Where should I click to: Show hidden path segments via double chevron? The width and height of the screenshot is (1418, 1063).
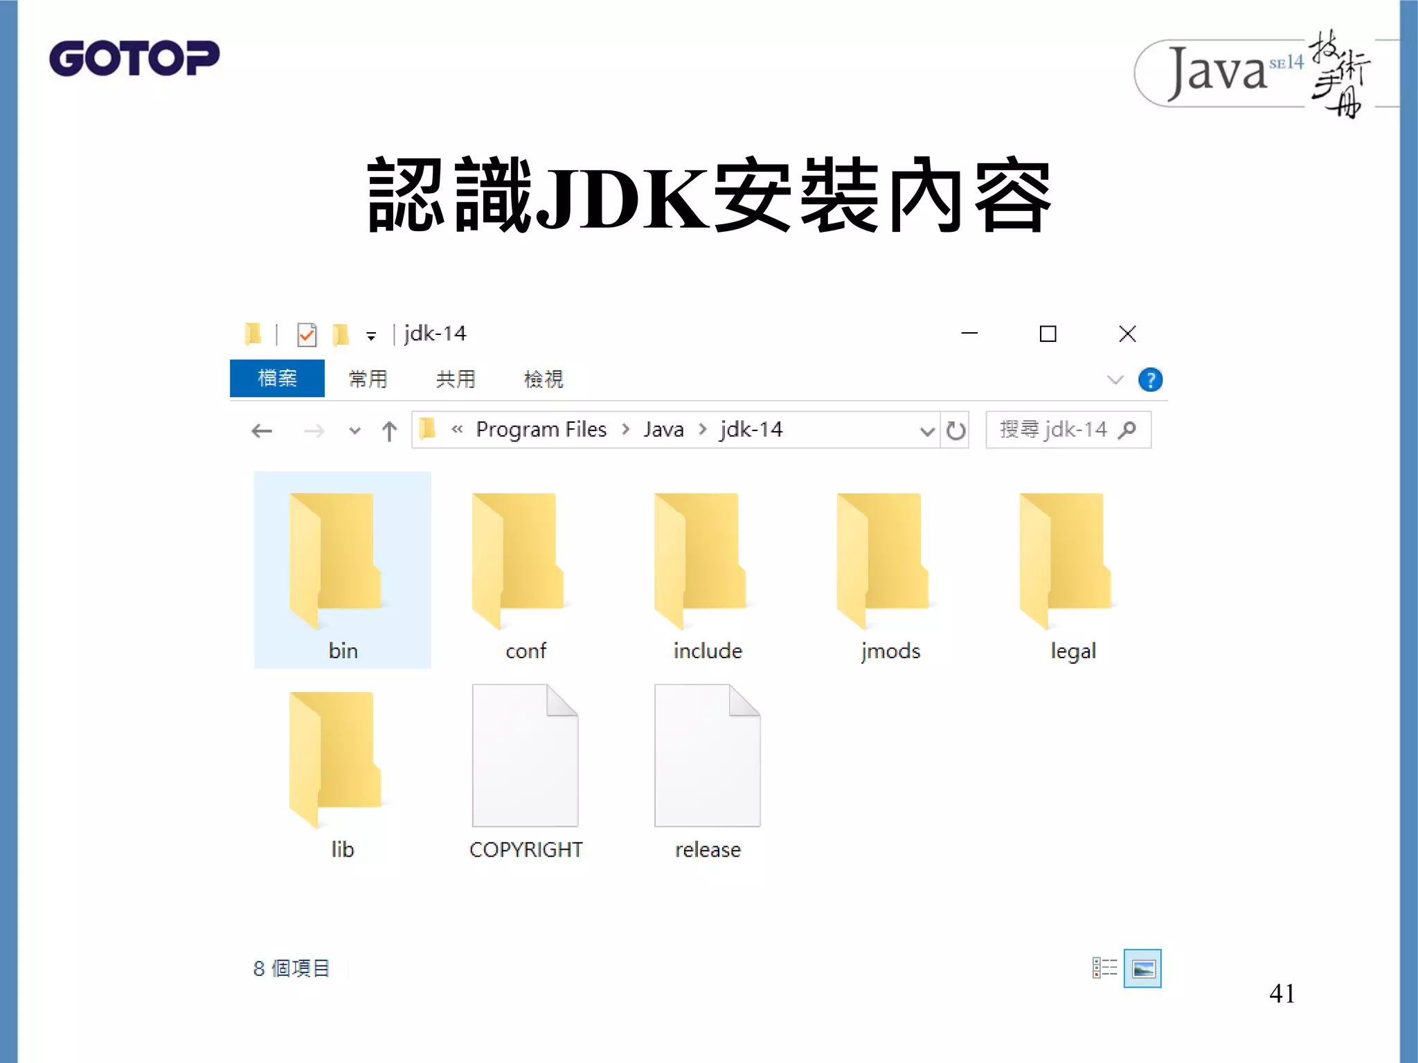click(457, 429)
